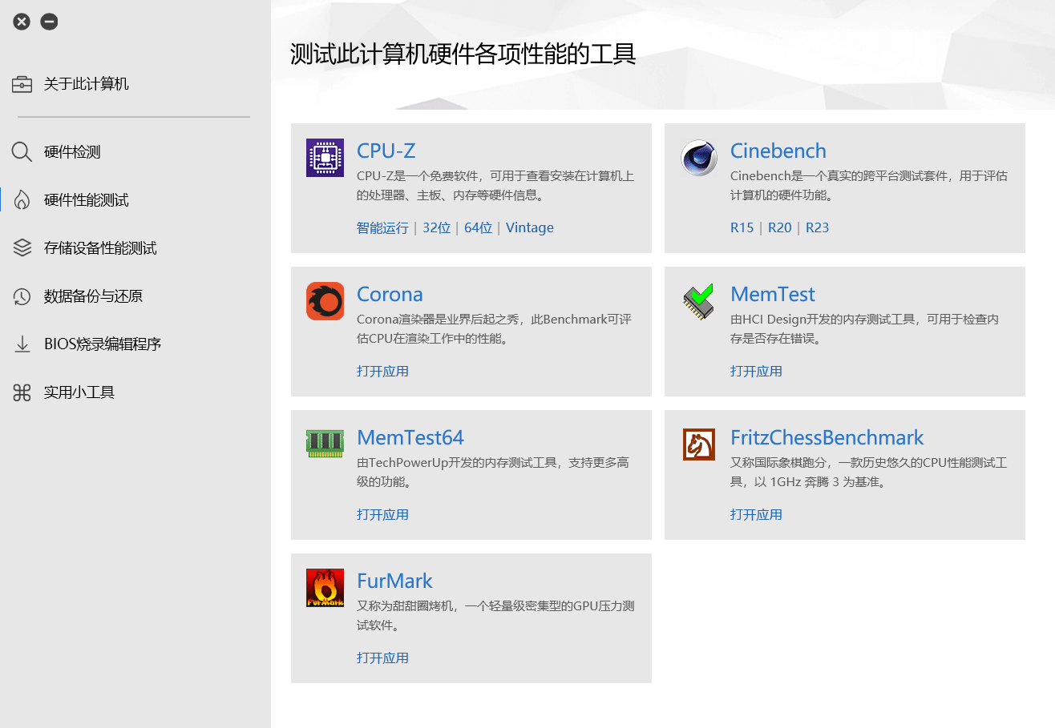Launch the CPU-Z Vintage edition
This screenshot has width=1055, height=728.
(x=530, y=227)
